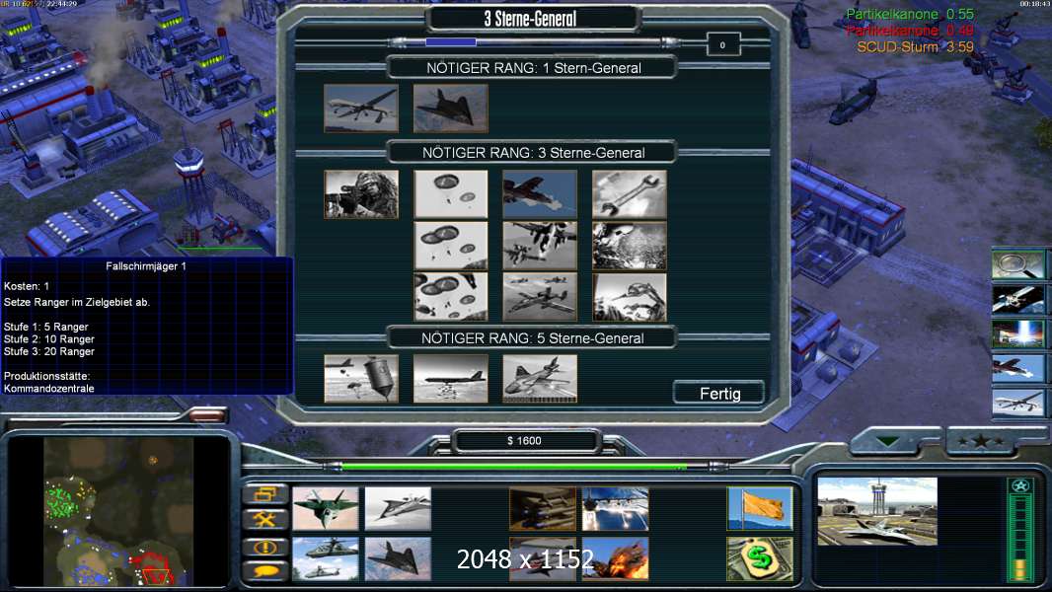Choose Emergency Repair level 2 icon
The height and width of the screenshot is (592, 1052).
pos(630,246)
